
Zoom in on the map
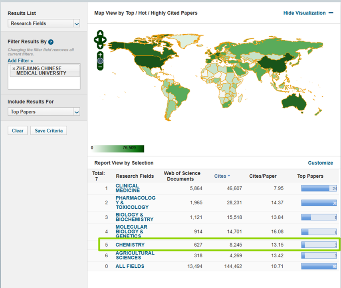(x=100, y=54)
